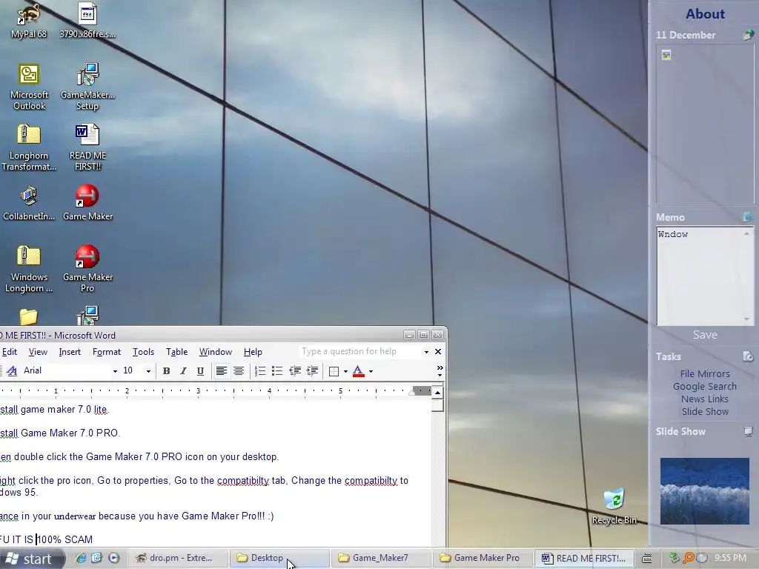
Task: Open the Tools menu in Word
Action: (143, 352)
